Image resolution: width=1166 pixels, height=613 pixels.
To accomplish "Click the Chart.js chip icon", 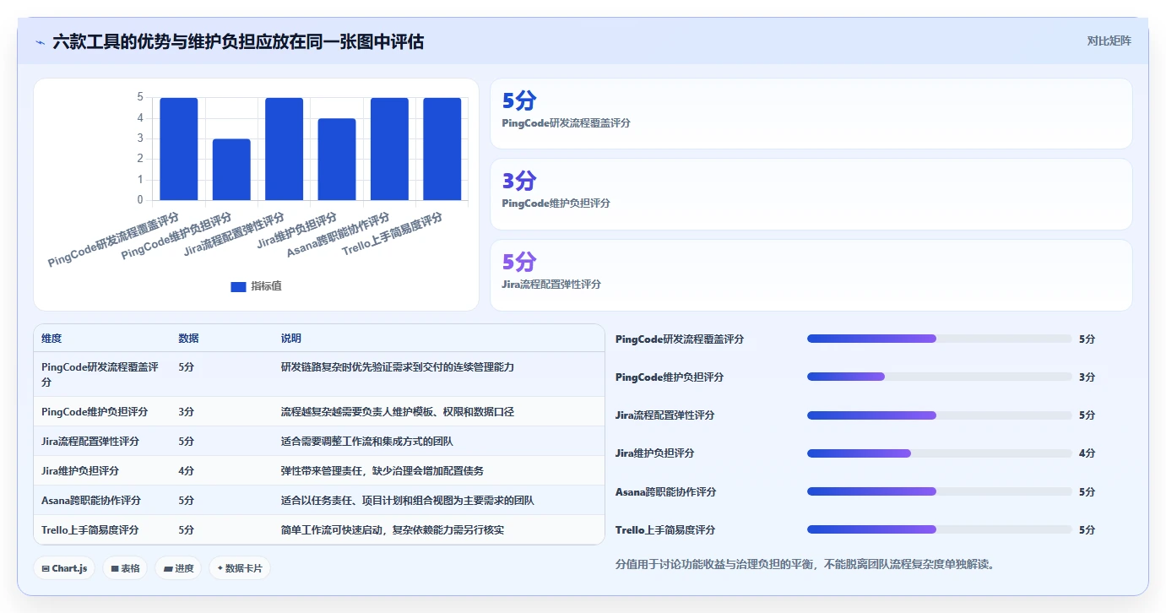I will coord(46,569).
